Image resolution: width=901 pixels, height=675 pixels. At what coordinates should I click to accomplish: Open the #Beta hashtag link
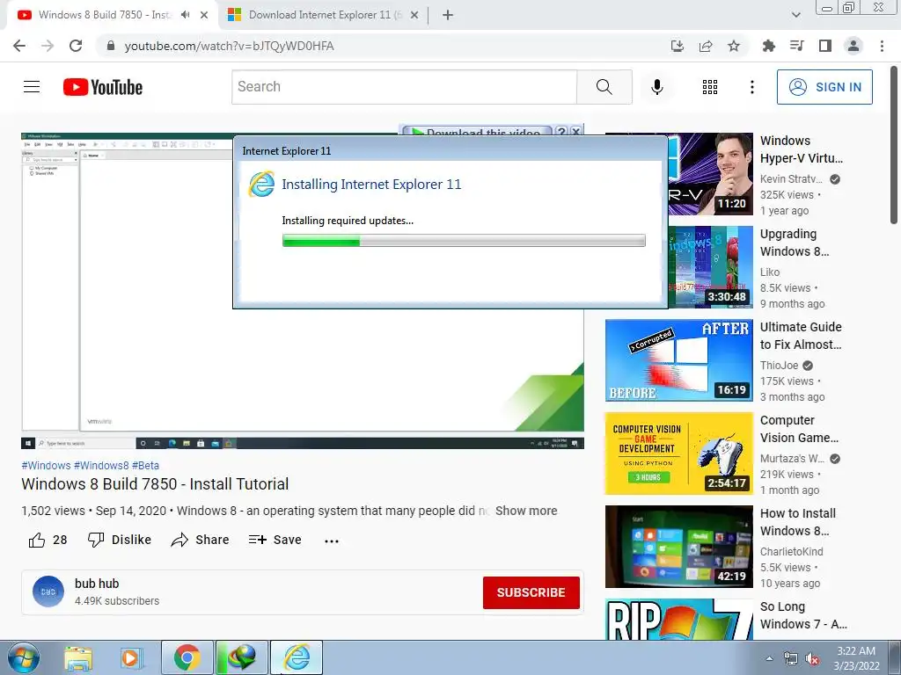pos(145,466)
